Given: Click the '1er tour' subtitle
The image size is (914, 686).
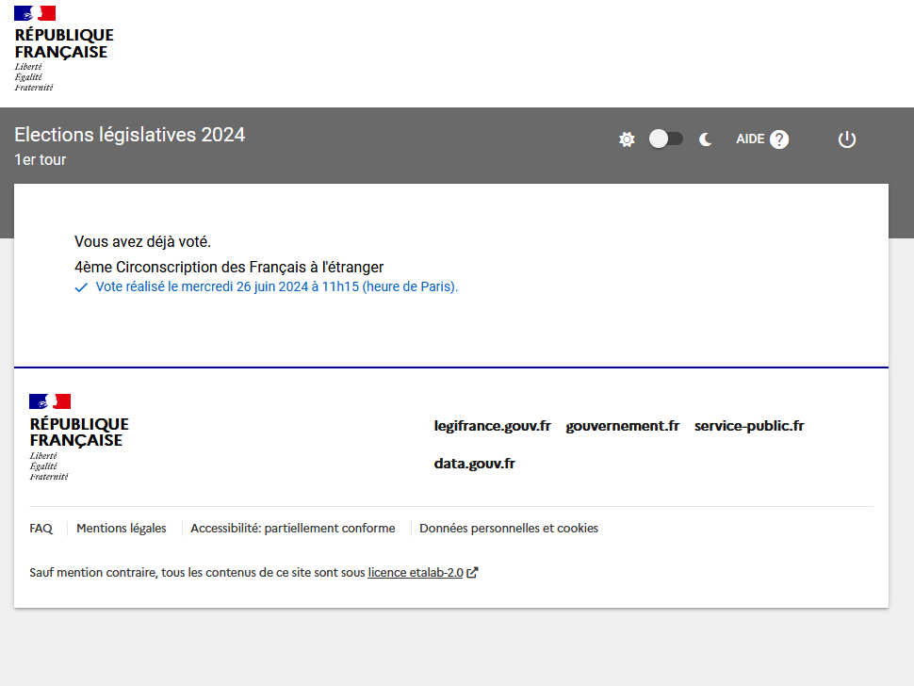Looking at the screenshot, I should click(x=41, y=159).
